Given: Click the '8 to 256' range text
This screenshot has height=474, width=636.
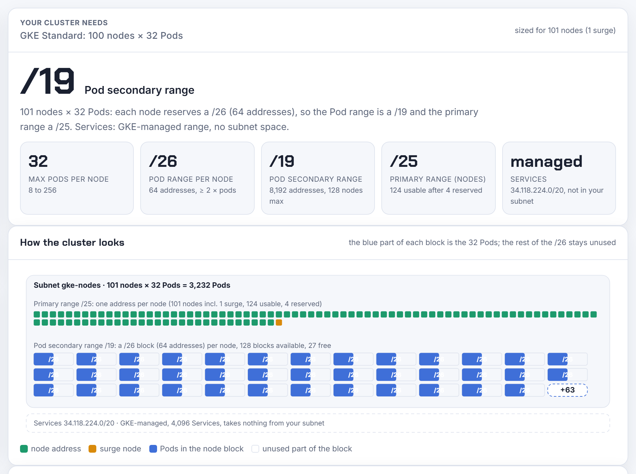Looking at the screenshot, I should coord(42,190).
